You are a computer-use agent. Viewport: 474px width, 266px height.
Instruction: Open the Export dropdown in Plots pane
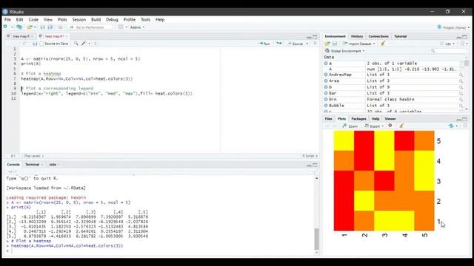pos(374,126)
